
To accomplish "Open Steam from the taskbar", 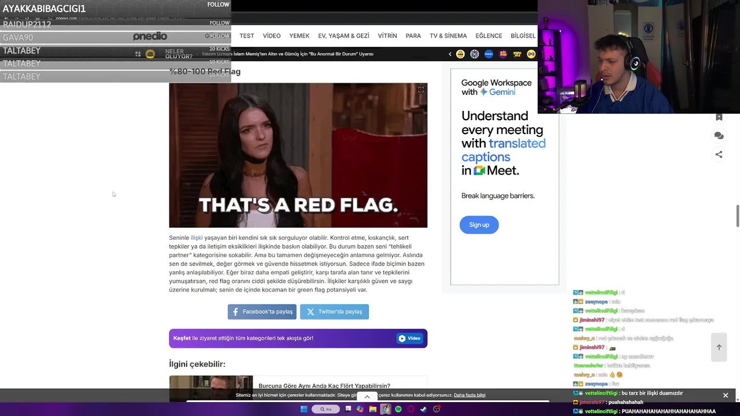I will (424, 409).
